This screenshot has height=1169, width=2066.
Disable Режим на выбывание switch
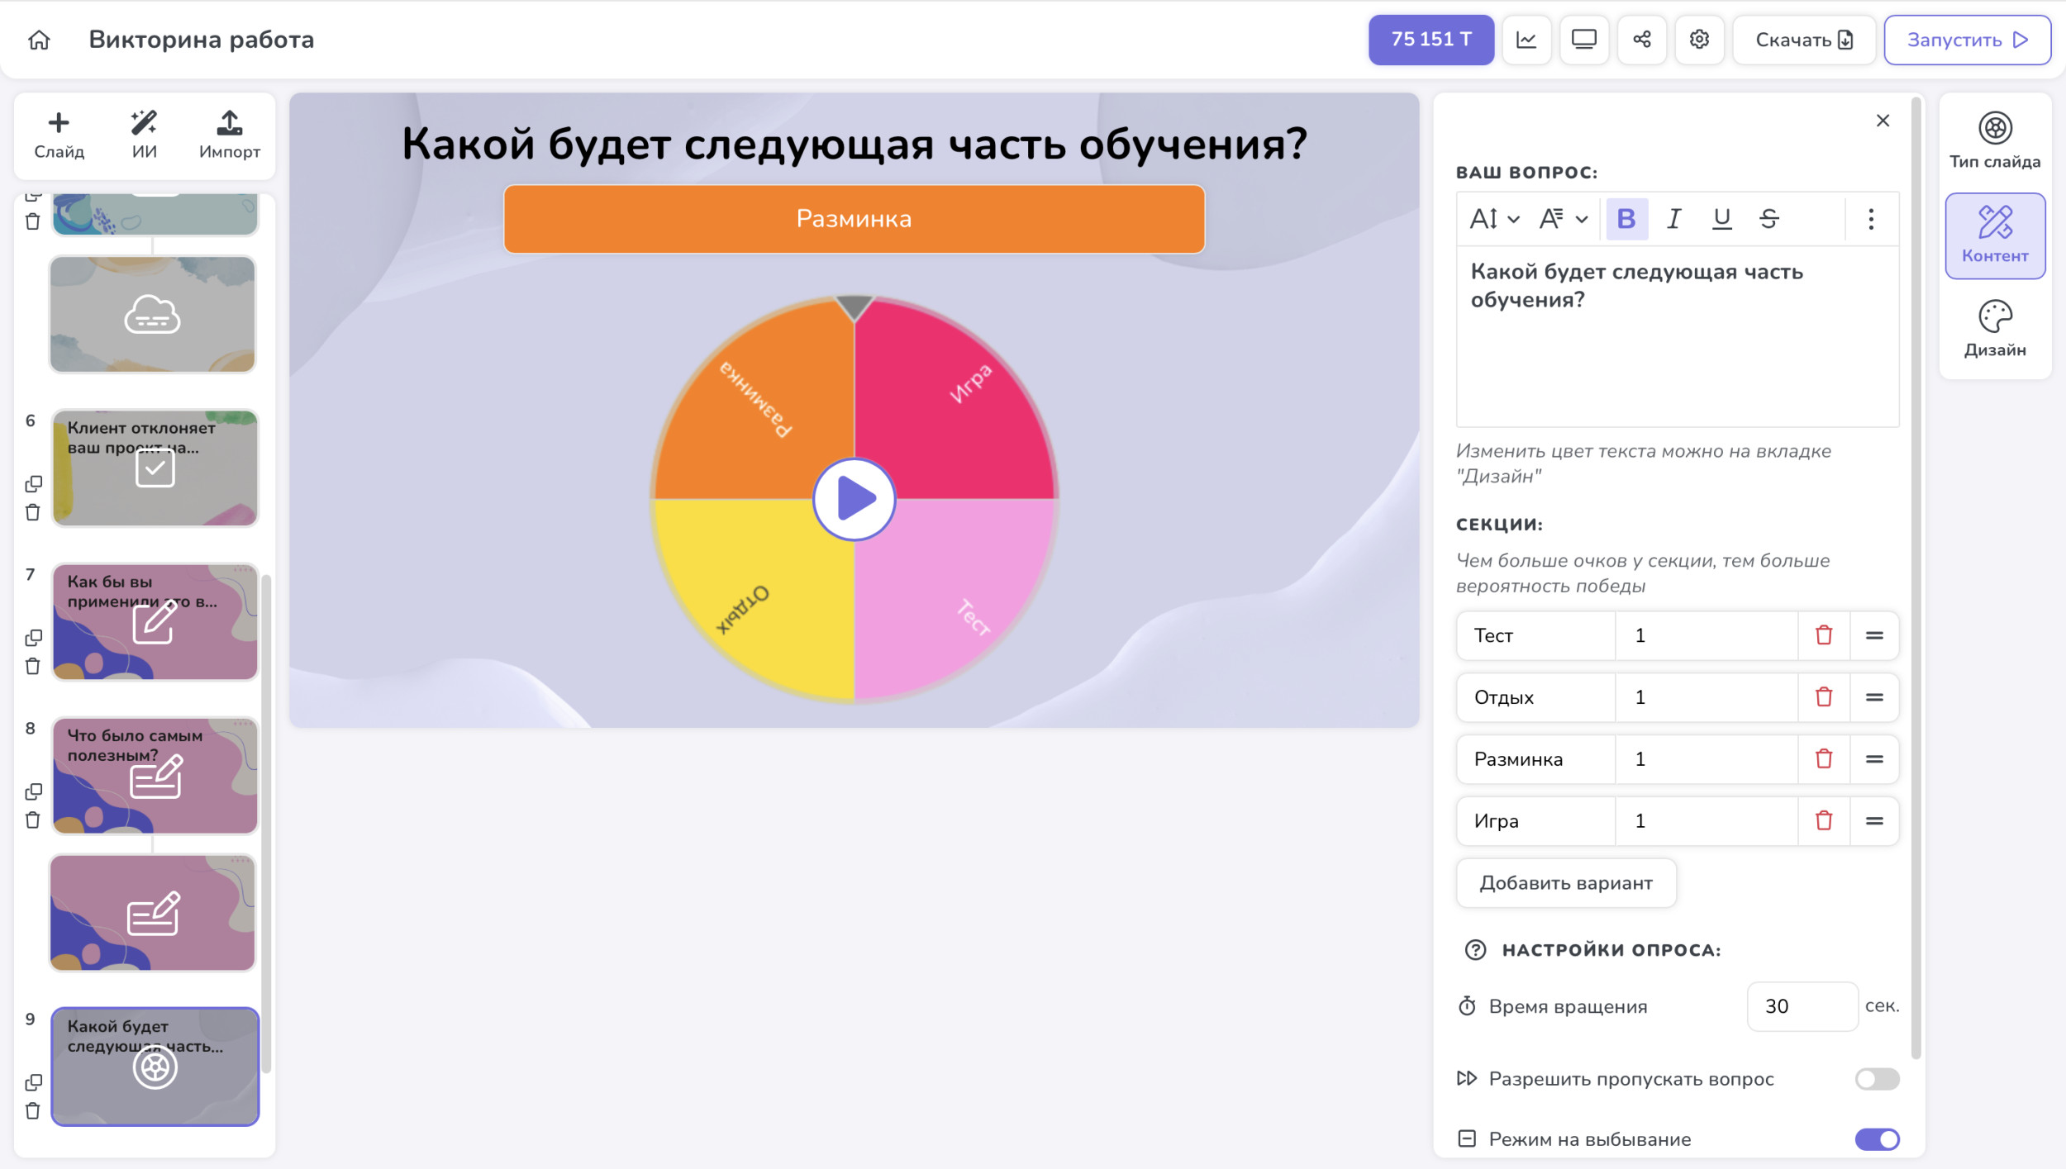1876,1139
